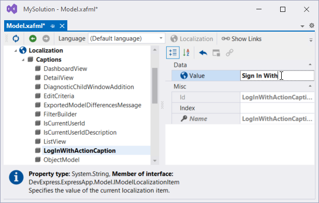The width and height of the screenshot is (319, 203).
Task: Click the blue undo reset arrow
Action: (x=203, y=53)
